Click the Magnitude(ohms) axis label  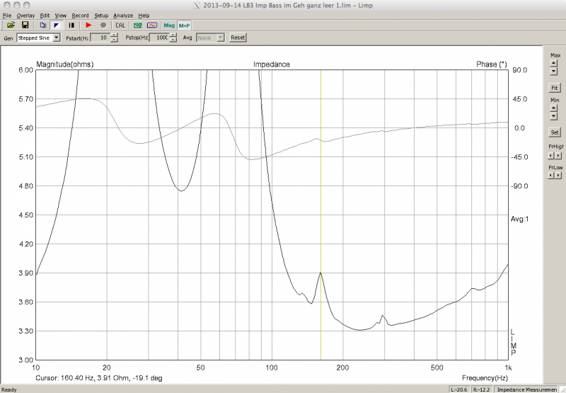65,64
